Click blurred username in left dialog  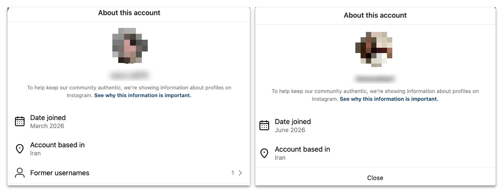[129, 75]
